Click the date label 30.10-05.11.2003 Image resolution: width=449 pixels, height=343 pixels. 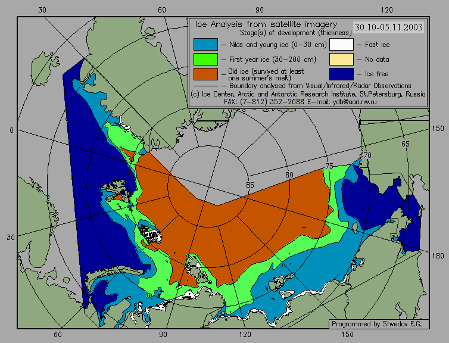click(x=389, y=27)
